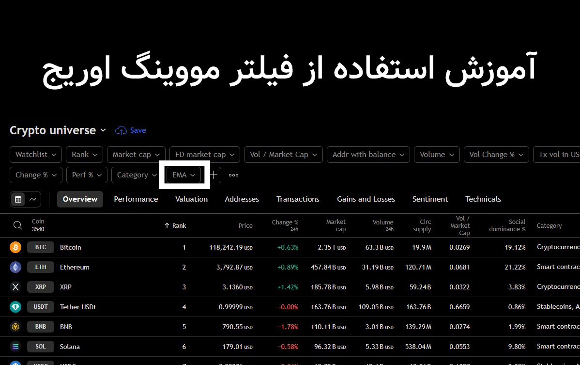Toggle the Rank column sort arrow
The height and width of the screenshot is (365, 580).
[167, 225]
